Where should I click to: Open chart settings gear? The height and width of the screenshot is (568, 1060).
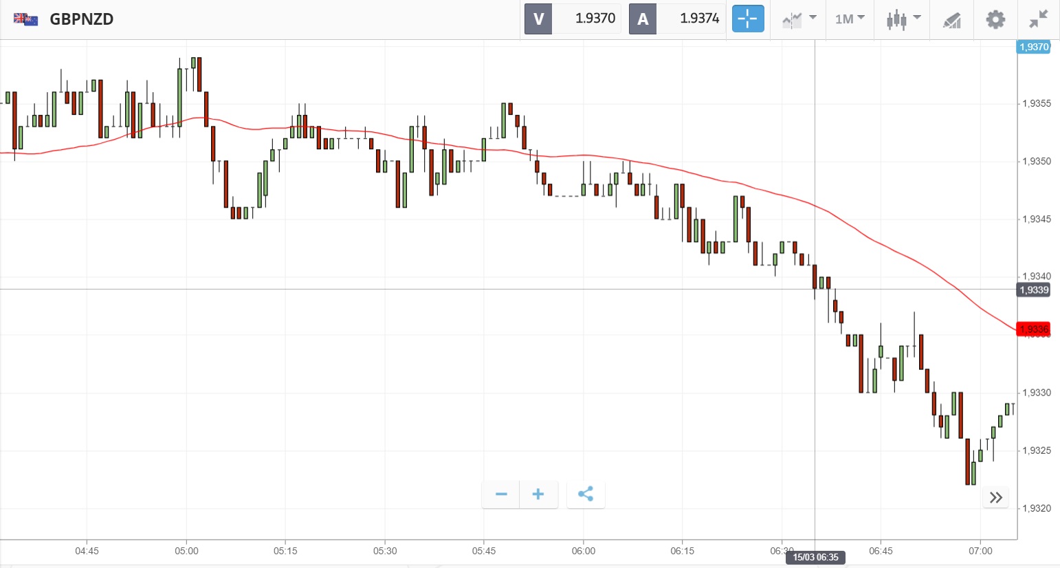coord(995,19)
